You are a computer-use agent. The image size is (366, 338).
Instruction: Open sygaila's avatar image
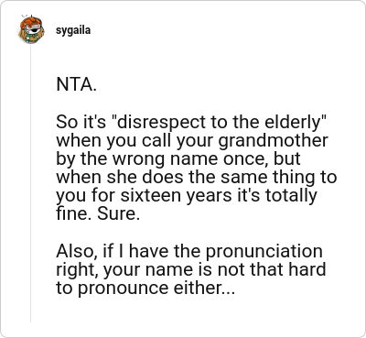click(31, 30)
